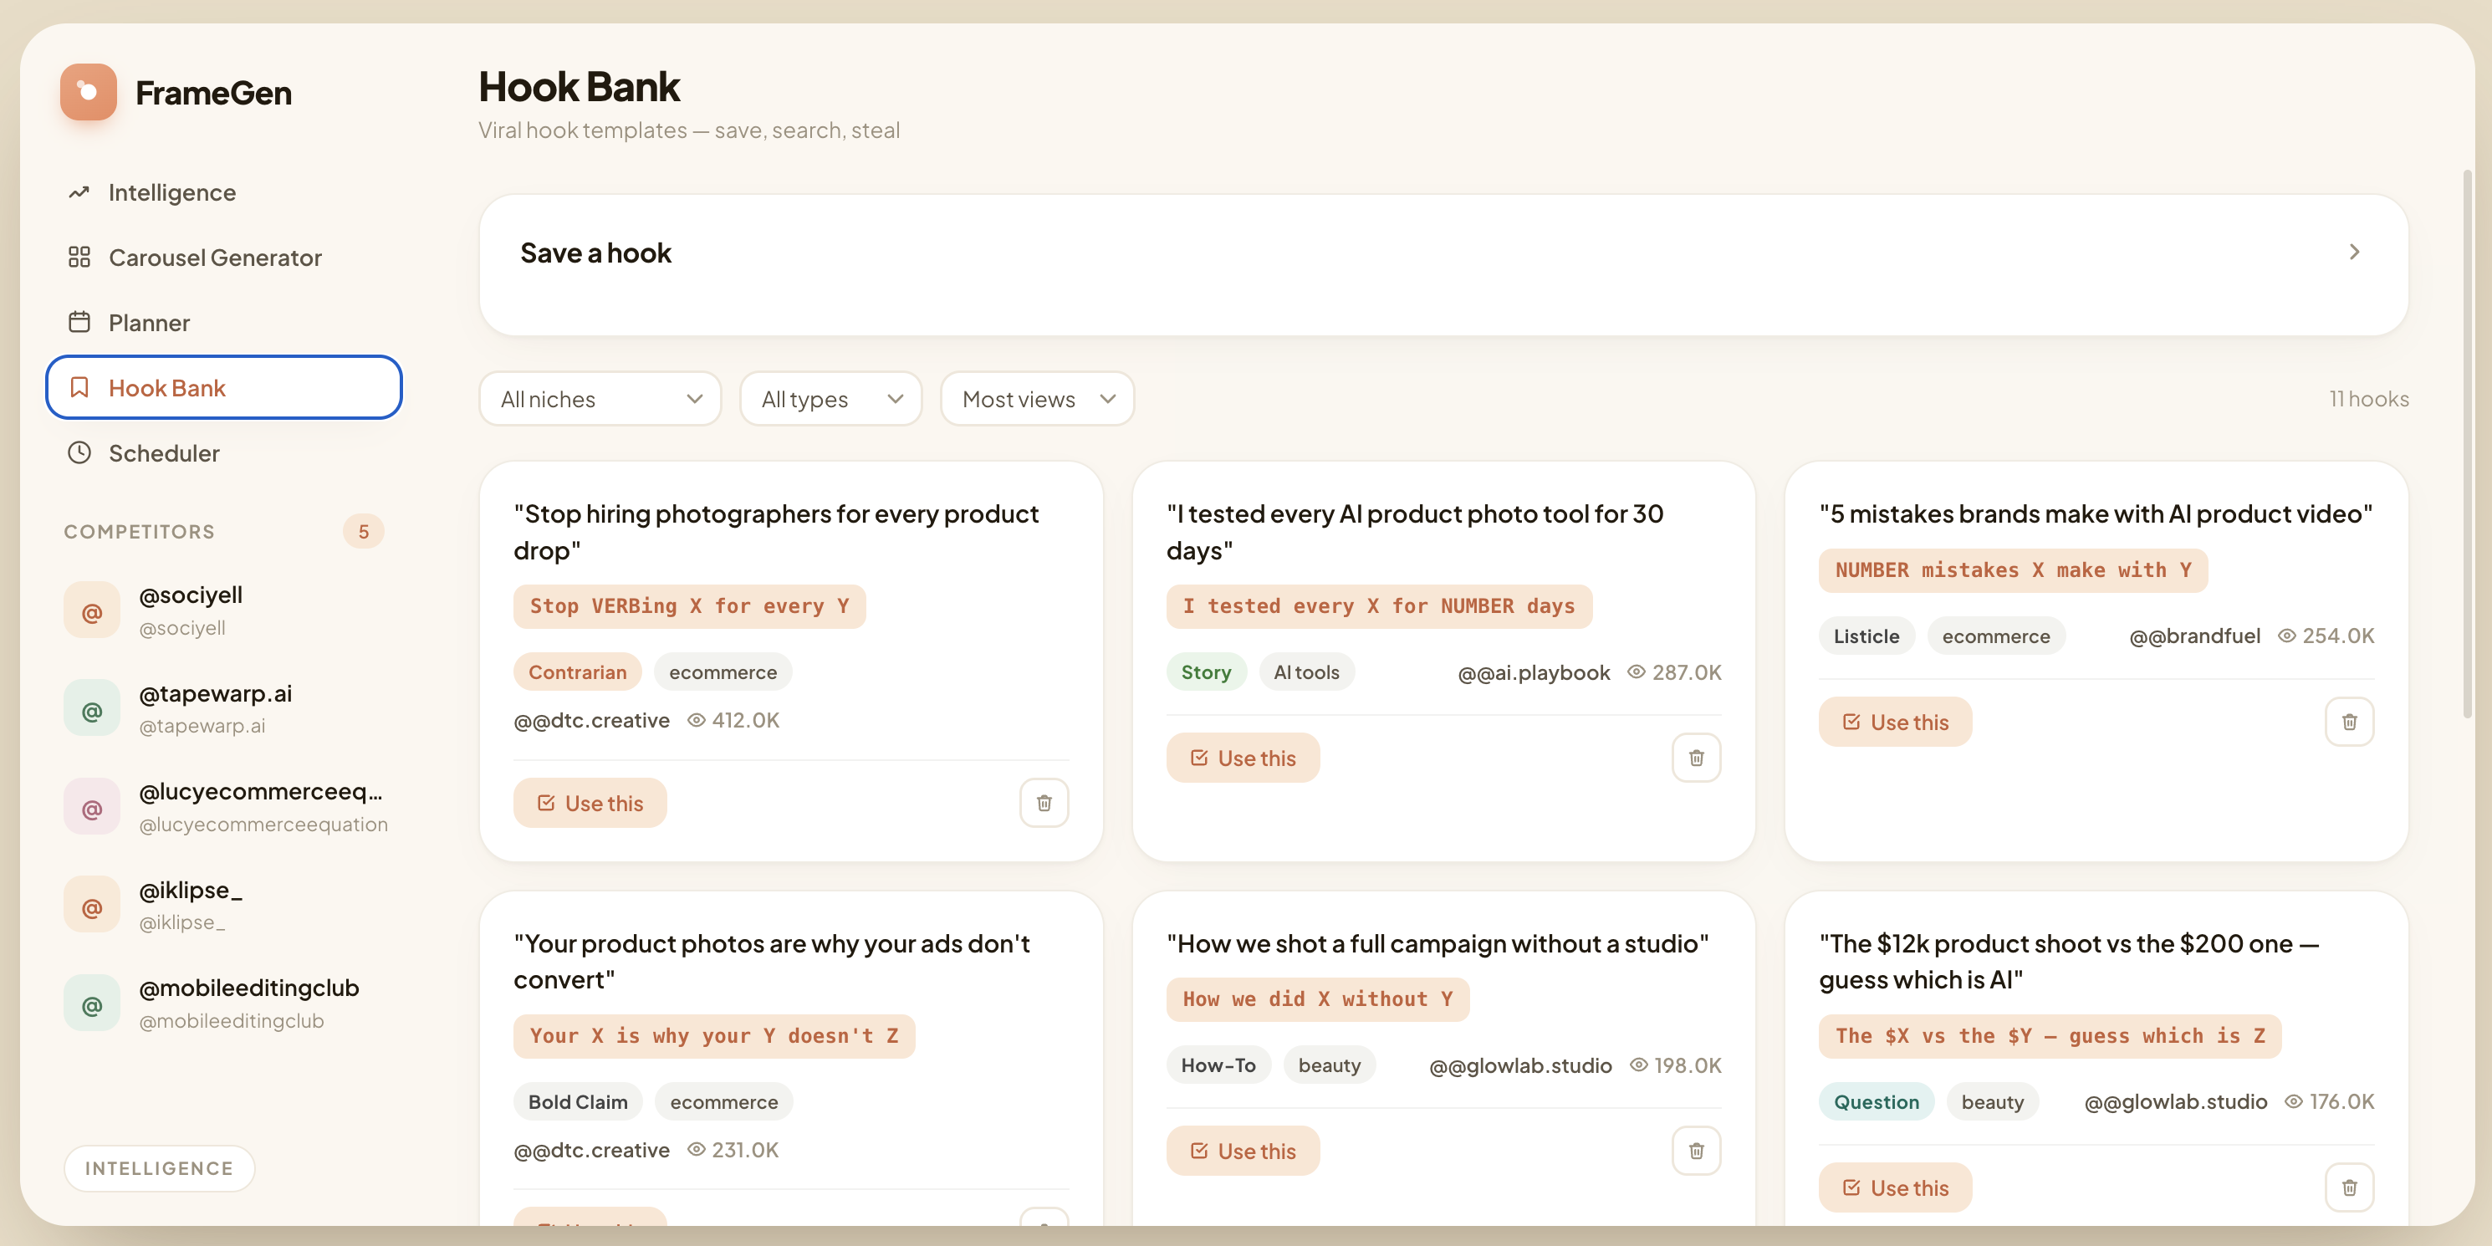
Task: Open the All types dropdown
Action: (830, 399)
